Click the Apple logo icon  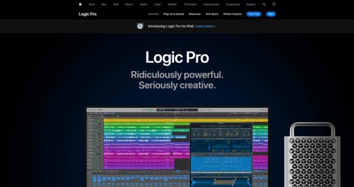pyautogui.click(x=80, y=4)
